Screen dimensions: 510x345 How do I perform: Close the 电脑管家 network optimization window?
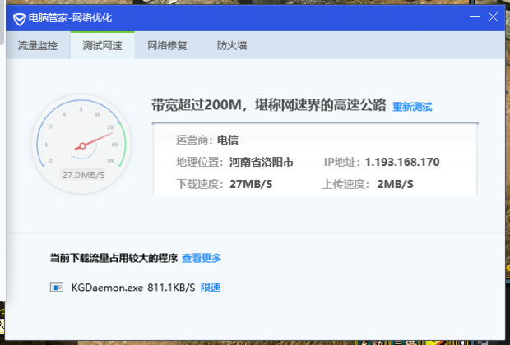(493, 17)
